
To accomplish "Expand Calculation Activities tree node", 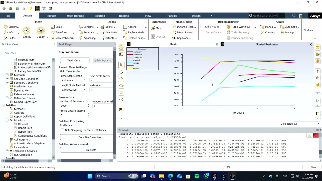I will (x=7, y=151).
